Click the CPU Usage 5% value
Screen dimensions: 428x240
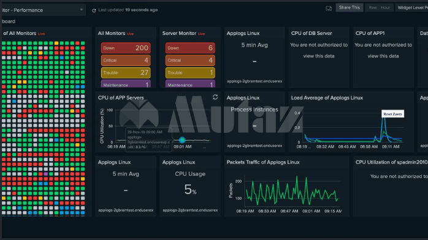[190, 189]
